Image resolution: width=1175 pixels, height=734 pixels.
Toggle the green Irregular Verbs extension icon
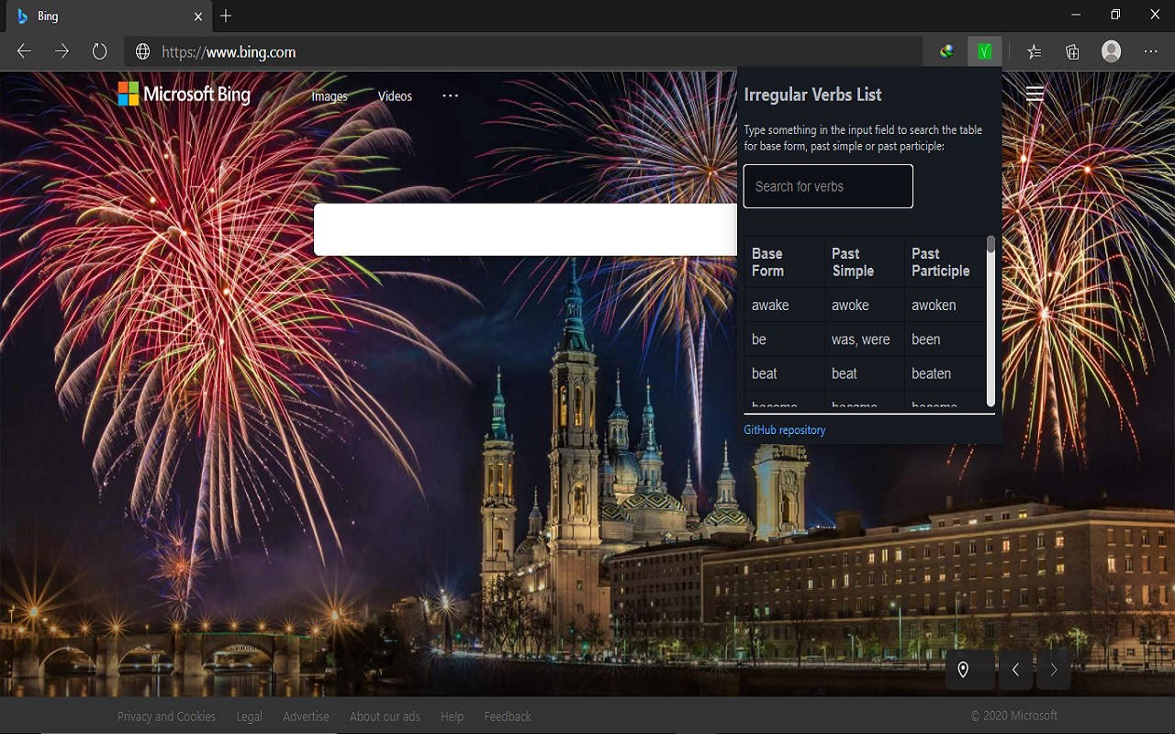(x=985, y=52)
